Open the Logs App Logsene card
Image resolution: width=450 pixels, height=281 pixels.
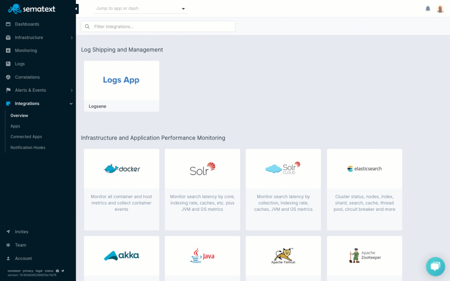pos(121,86)
